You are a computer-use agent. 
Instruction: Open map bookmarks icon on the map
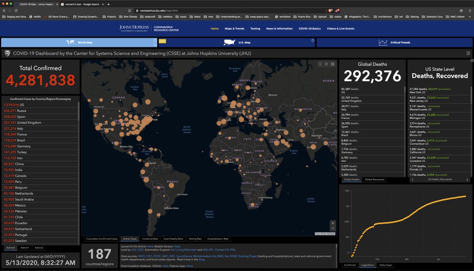coord(320,64)
